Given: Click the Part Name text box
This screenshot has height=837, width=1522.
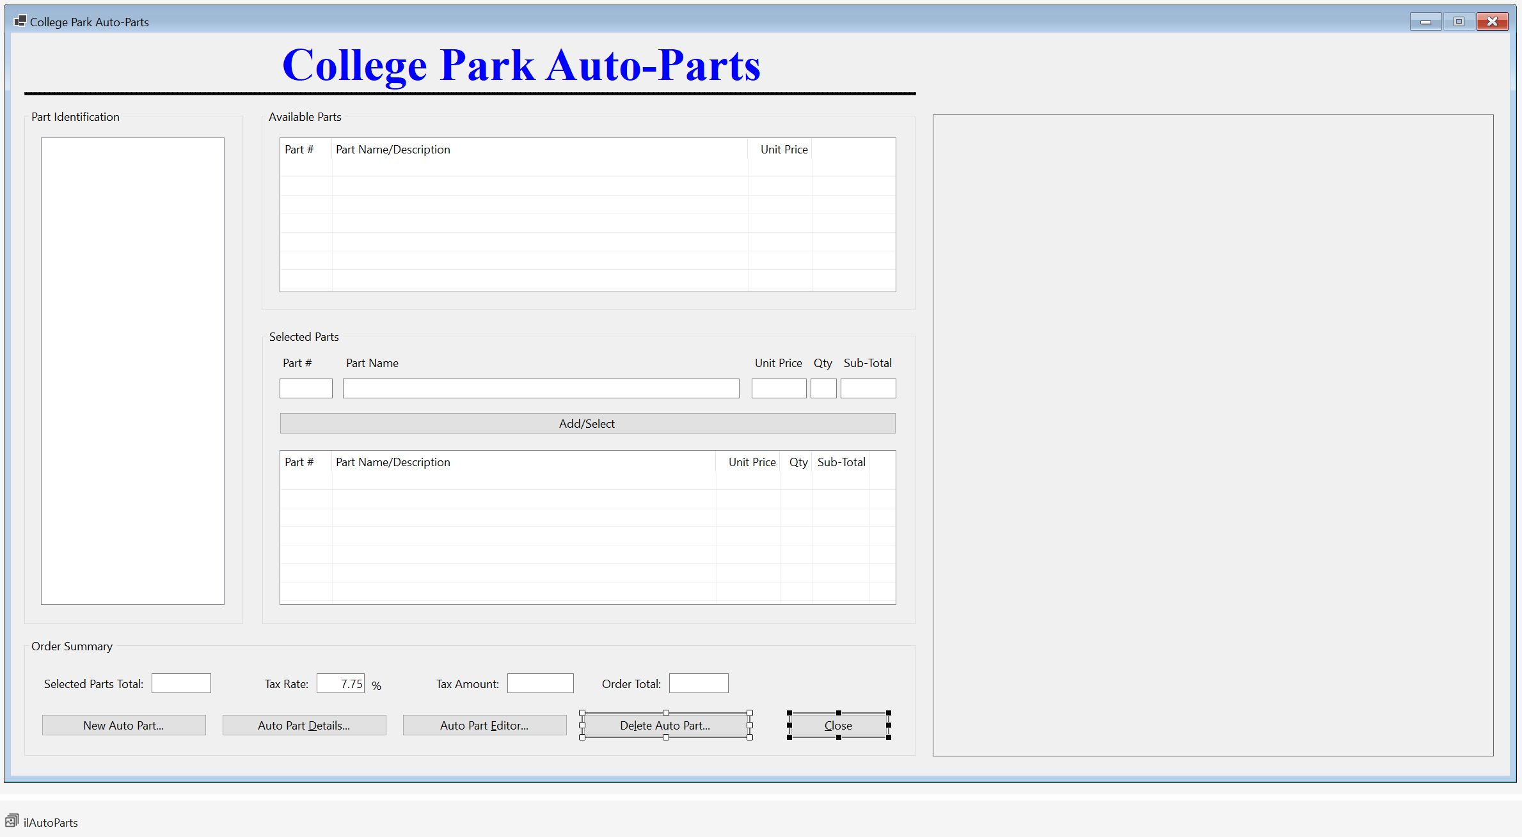Looking at the screenshot, I should (541, 388).
